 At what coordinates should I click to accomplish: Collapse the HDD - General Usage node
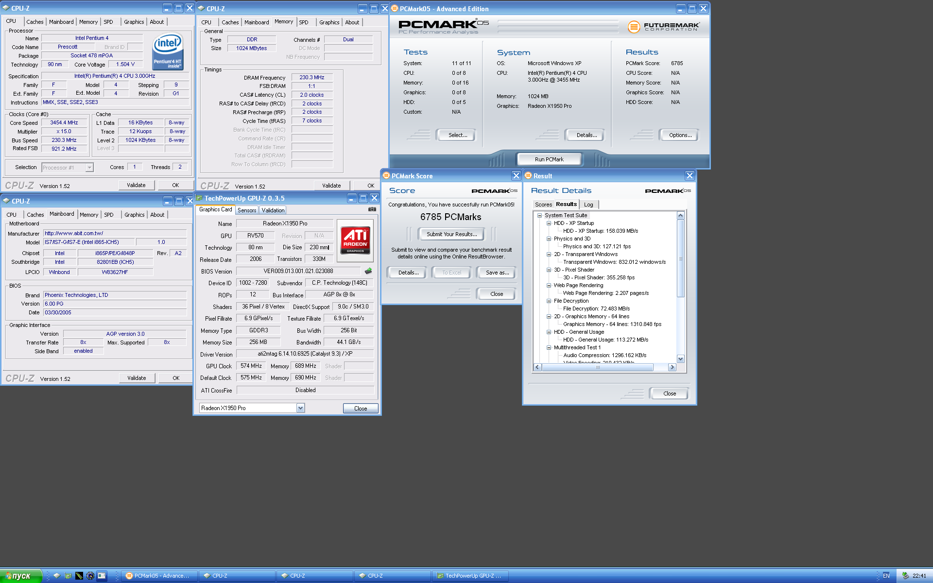point(549,332)
